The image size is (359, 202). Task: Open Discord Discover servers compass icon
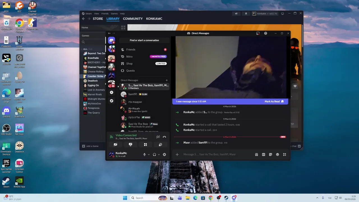pos(112,101)
